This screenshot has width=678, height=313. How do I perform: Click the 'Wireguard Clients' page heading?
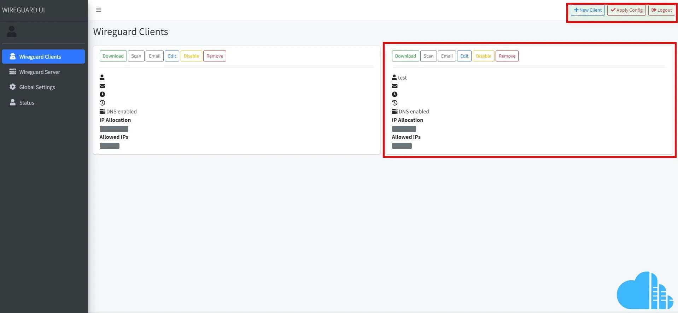click(130, 32)
